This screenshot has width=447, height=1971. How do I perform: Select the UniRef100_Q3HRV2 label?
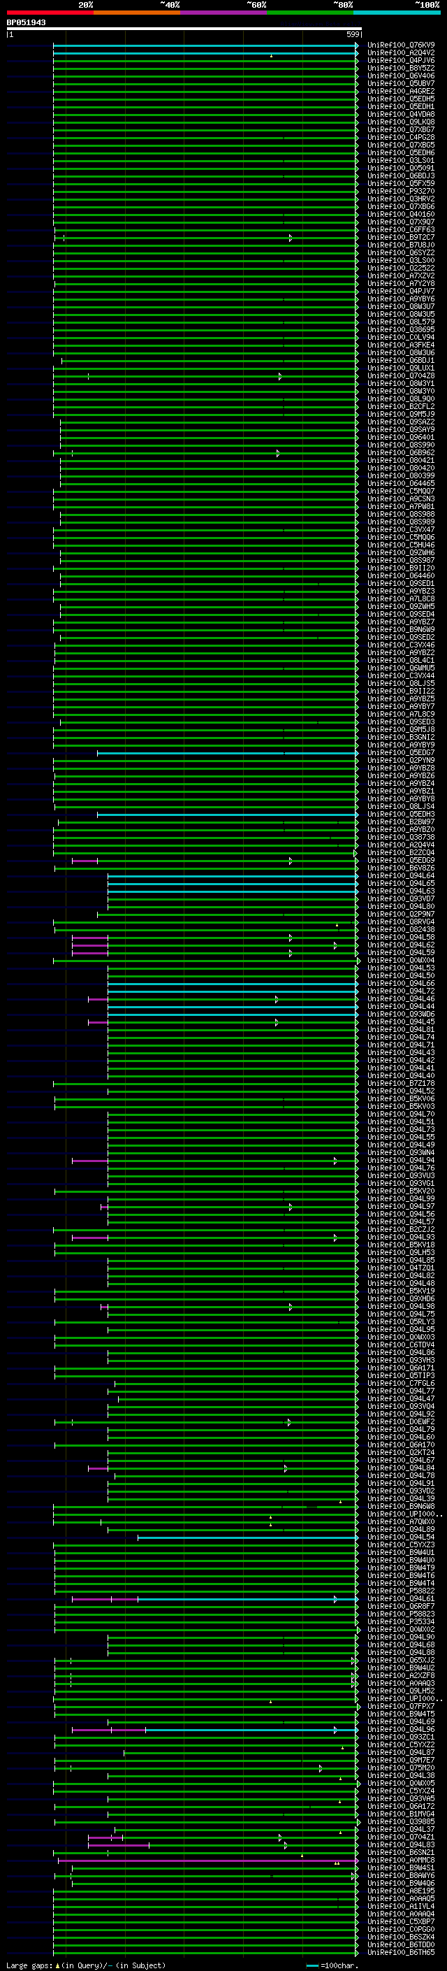[x=400, y=199]
